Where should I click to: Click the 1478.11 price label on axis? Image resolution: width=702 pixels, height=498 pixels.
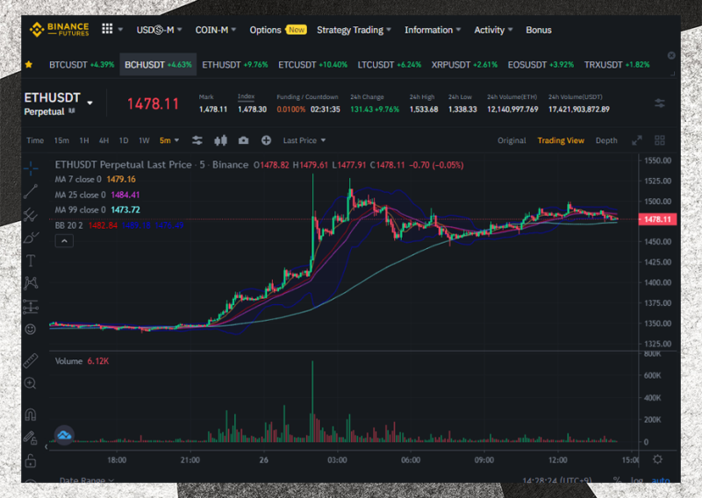point(657,219)
